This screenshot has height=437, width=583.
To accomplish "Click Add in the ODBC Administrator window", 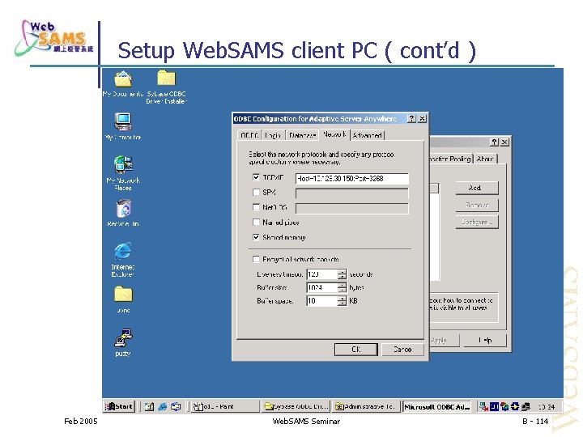I will pyautogui.click(x=477, y=188).
